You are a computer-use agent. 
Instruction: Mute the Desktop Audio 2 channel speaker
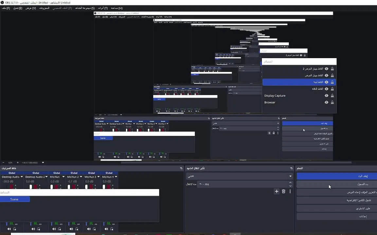(x=33, y=229)
